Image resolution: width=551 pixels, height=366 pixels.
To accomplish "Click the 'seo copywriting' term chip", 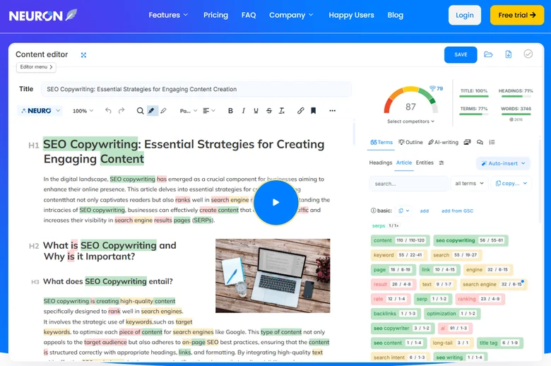I will (470, 240).
